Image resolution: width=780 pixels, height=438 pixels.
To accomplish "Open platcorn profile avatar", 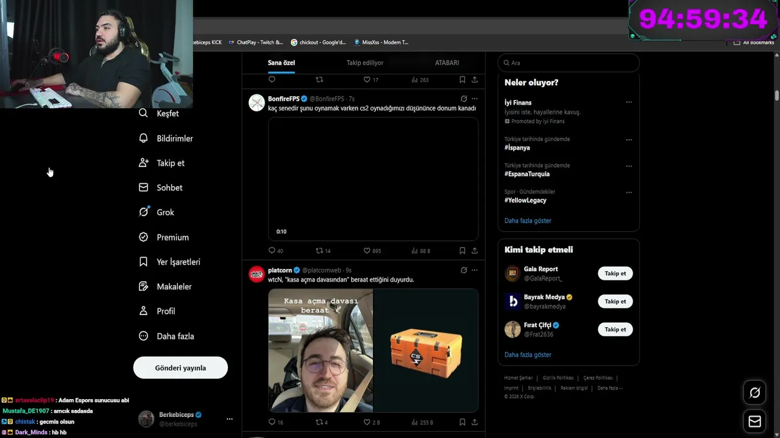I will tap(257, 274).
